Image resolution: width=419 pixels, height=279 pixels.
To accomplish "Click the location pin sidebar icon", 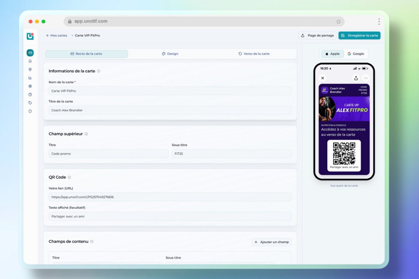I will (30, 69).
